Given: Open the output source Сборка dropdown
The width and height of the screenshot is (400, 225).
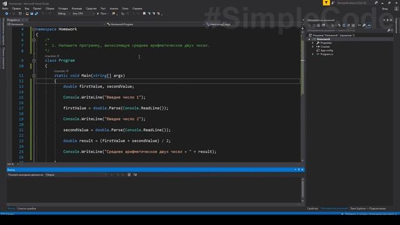Looking at the screenshot, I should click(76, 175).
